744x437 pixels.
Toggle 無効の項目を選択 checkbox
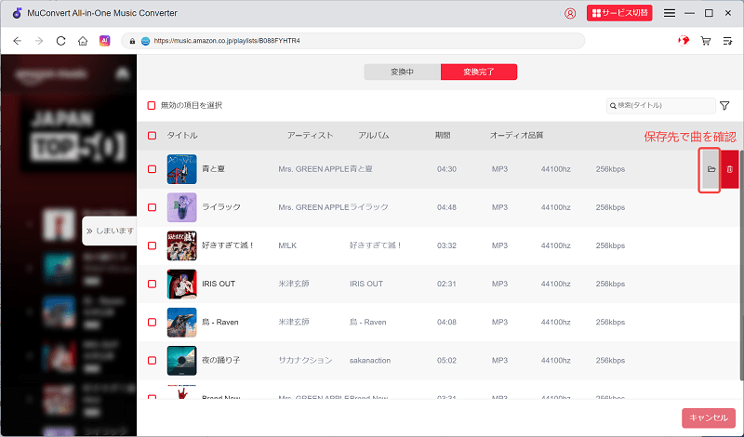(x=152, y=105)
